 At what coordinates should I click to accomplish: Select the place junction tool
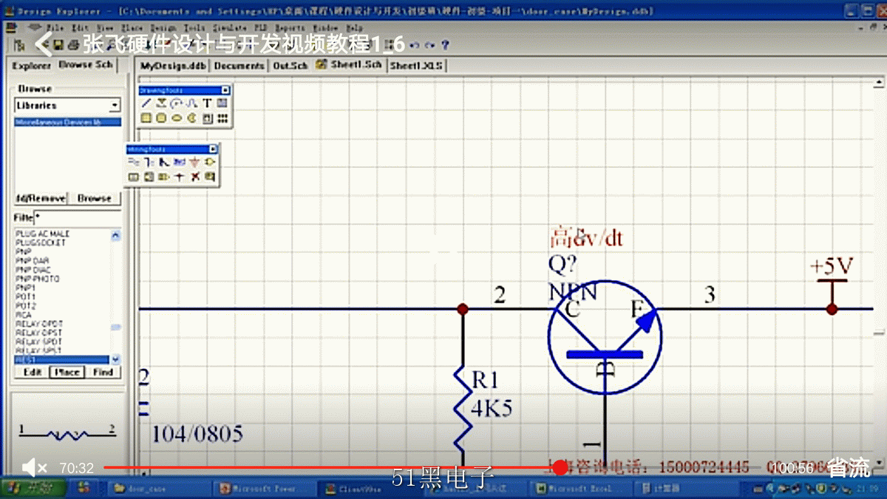180,177
